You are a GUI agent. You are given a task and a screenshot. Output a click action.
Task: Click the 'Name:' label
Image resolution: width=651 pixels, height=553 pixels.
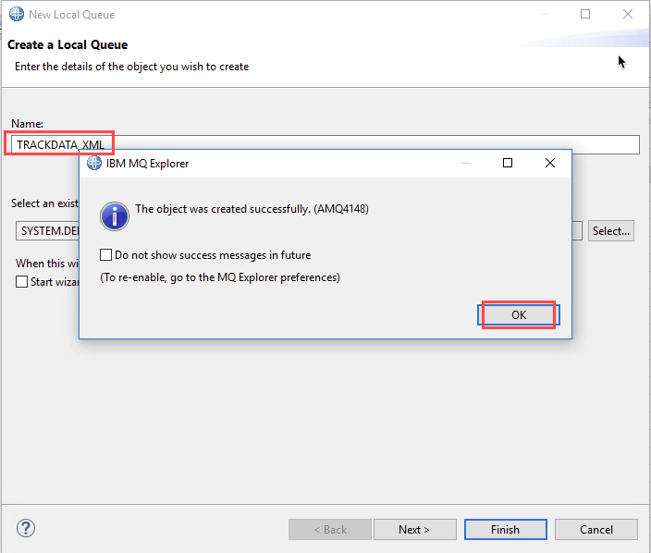pyautogui.click(x=27, y=124)
